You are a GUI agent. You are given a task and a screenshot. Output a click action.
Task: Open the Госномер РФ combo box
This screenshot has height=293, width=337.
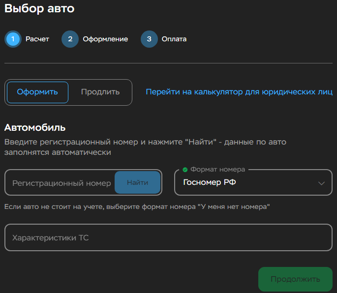[x=253, y=182]
